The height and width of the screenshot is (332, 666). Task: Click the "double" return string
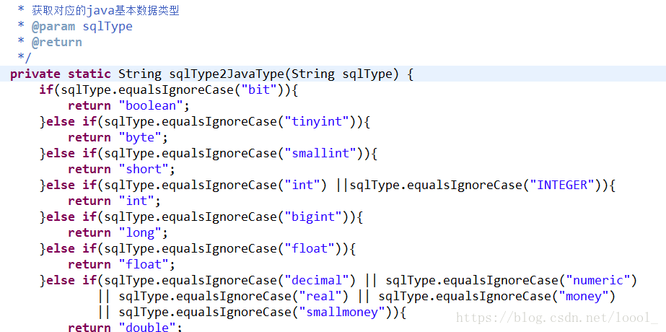click(147, 326)
